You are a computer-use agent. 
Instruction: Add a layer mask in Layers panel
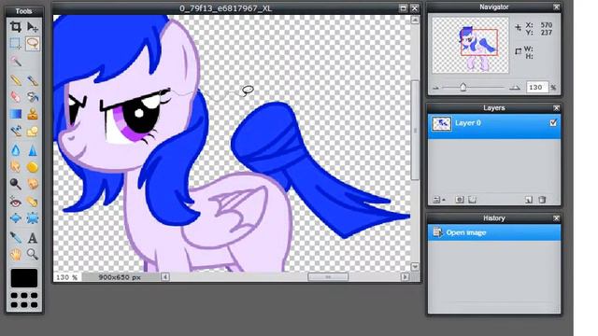pyautogui.click(x=460, y=200)
